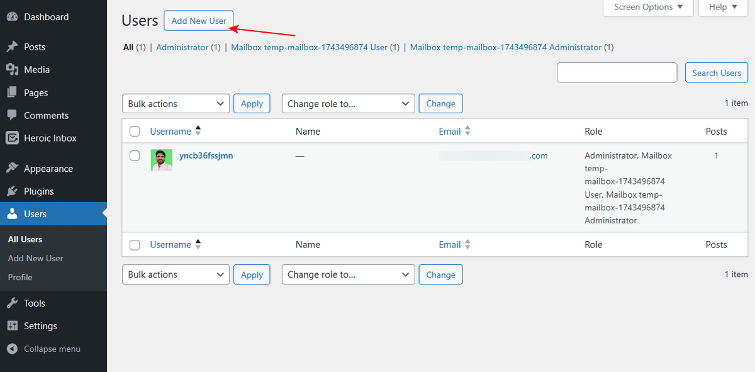Click Email column header link at top
Image resolution: width=755 pixels, height=372 pixels.
pos(450,132)
